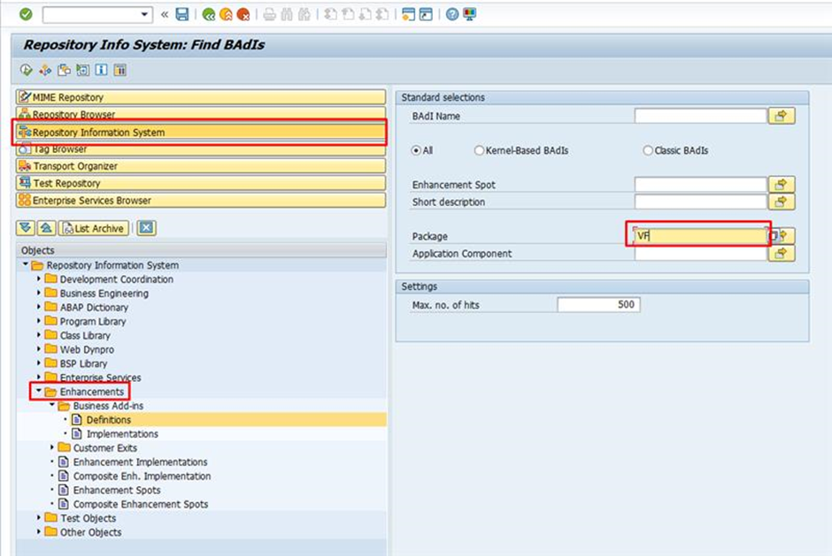Click the Max. no. of hits field

click(598, 305)
